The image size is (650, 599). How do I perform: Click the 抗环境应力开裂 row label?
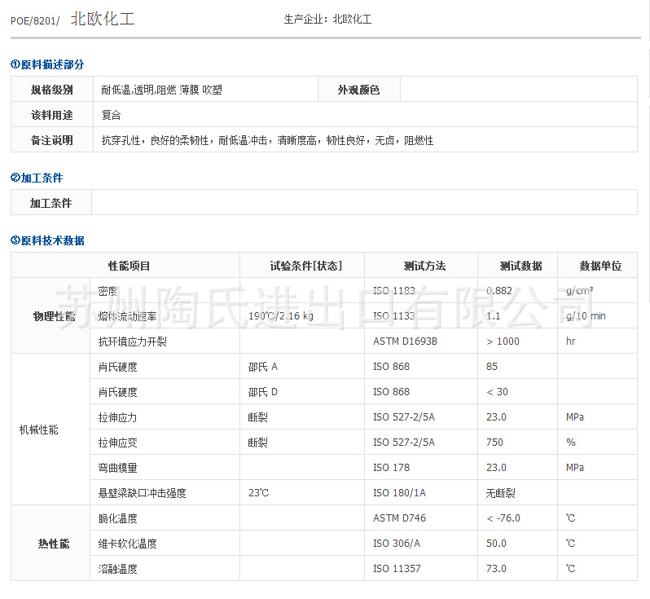(x=132, y=341)
